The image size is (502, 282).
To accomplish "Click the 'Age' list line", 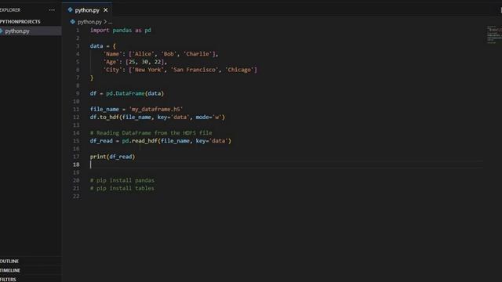I will 135,62.
